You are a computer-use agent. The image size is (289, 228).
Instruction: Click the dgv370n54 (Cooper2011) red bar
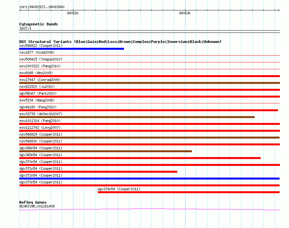tap(149, 165)
